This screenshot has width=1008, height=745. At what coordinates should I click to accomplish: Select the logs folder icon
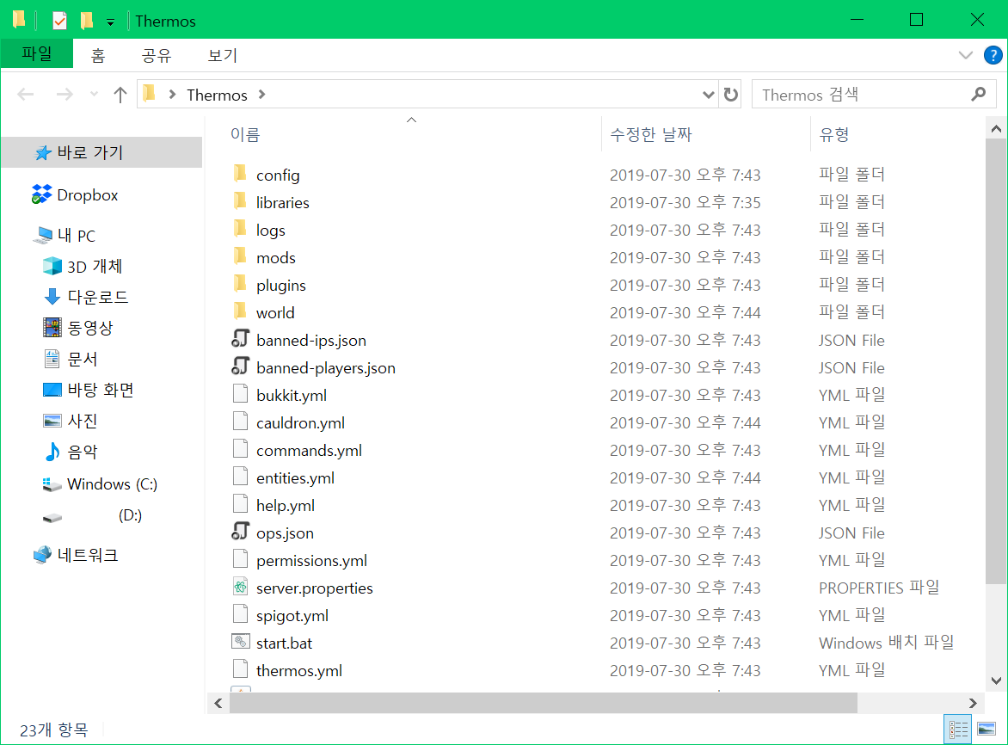tap(240, 229)
